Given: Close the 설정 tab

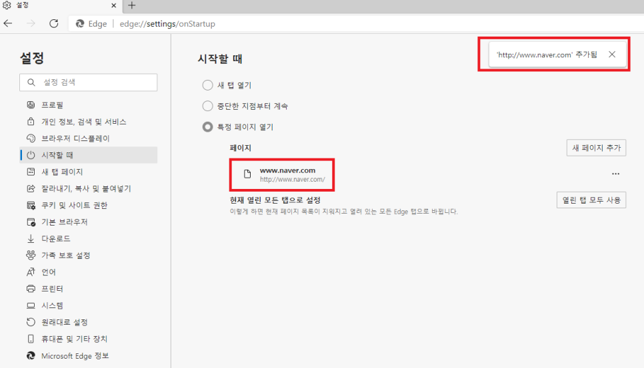Looking at the screenshot, I should pos(114,5).
